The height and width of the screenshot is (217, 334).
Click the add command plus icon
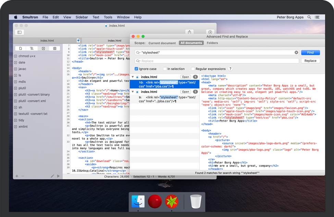pos(17,176)
